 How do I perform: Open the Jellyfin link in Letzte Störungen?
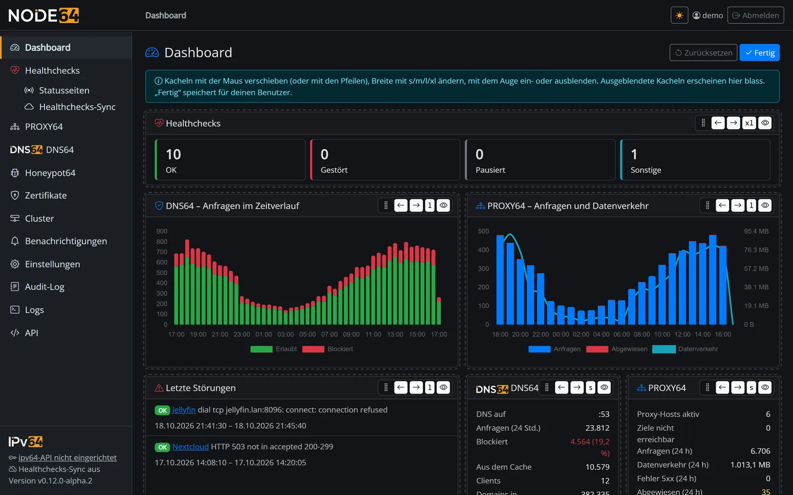pyautogui.click(x=184, y=410)
